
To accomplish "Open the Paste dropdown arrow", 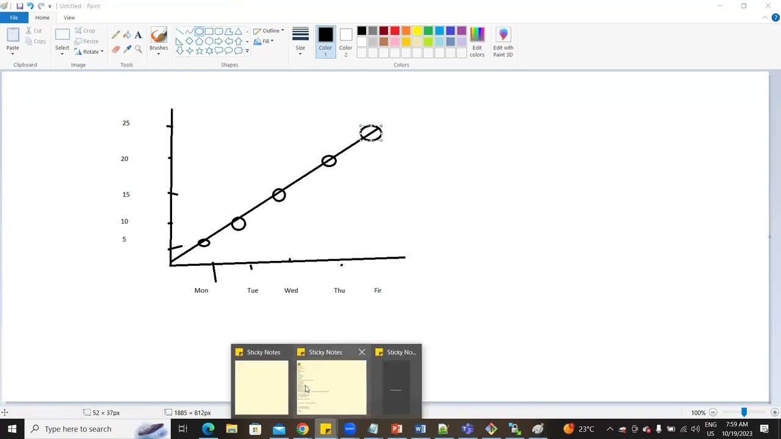I will click(12, 54).
